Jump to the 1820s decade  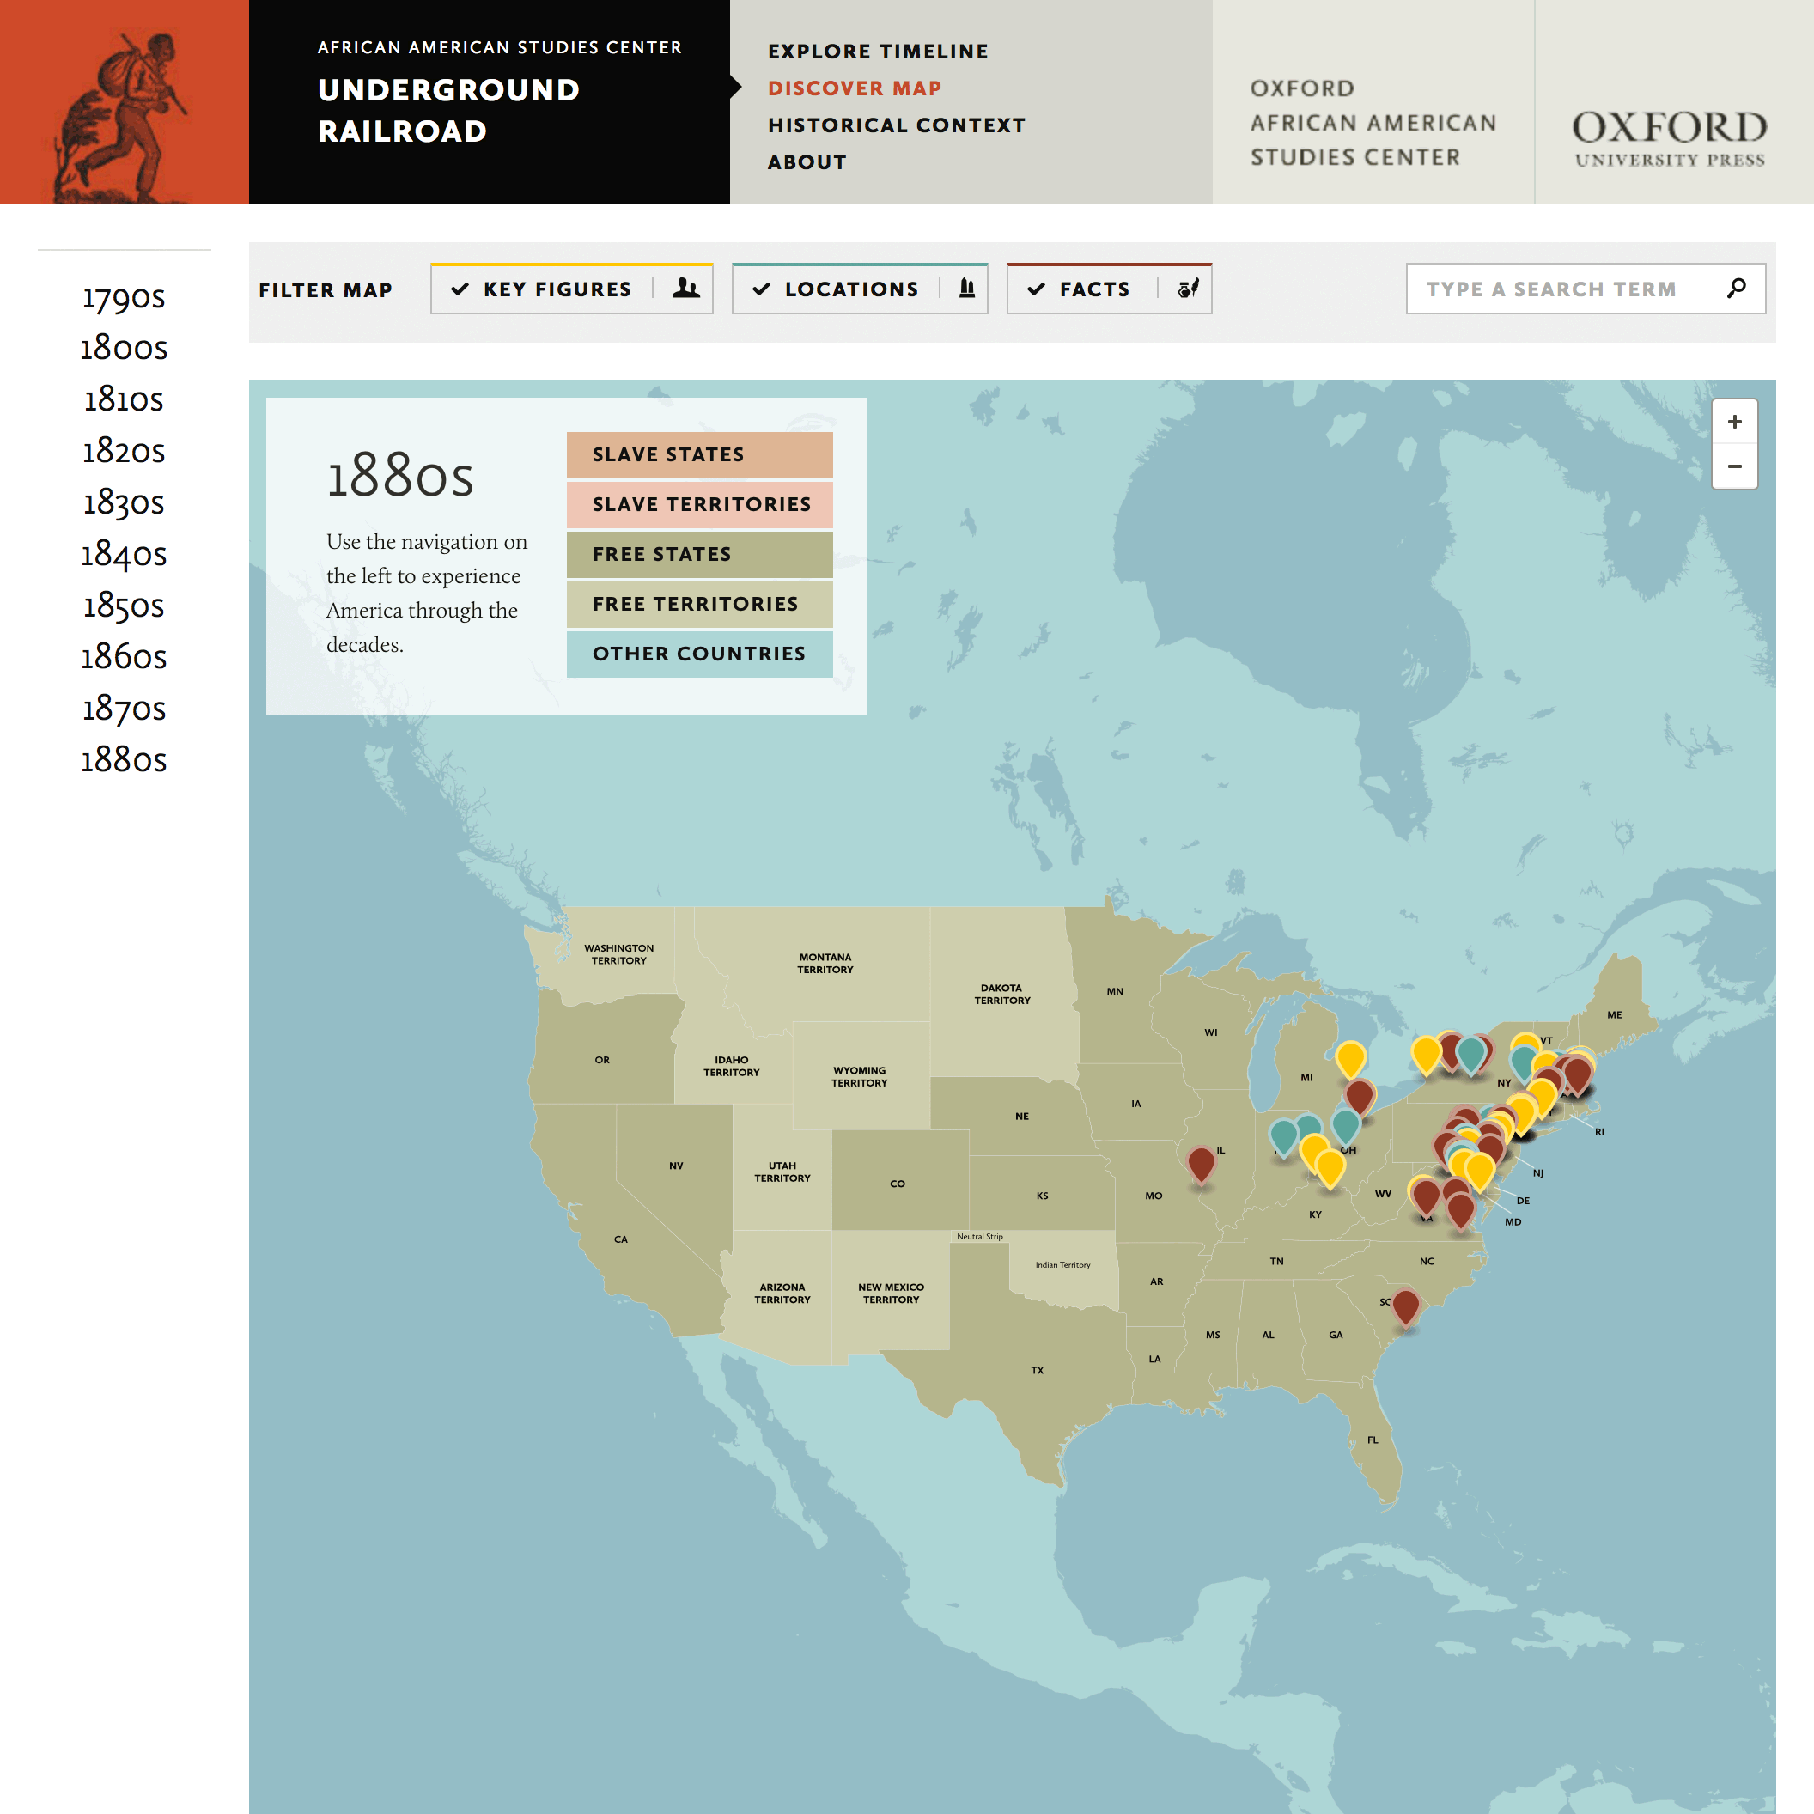[123, 452]
